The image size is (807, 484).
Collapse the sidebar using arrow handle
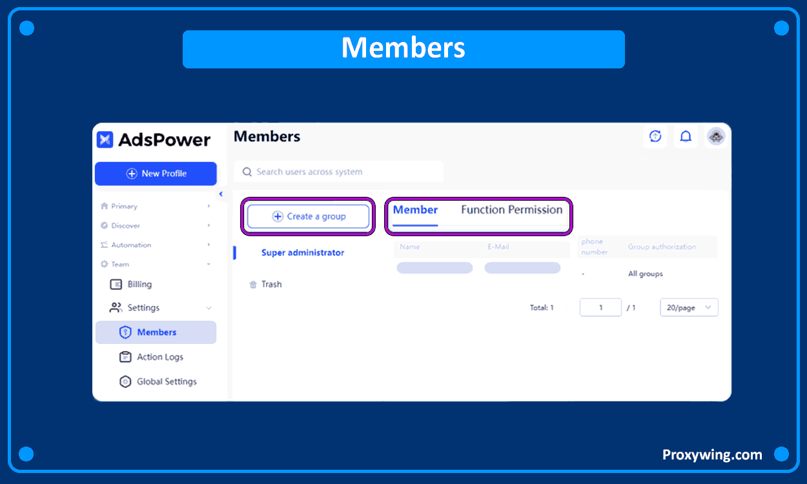tap(221, 194)
